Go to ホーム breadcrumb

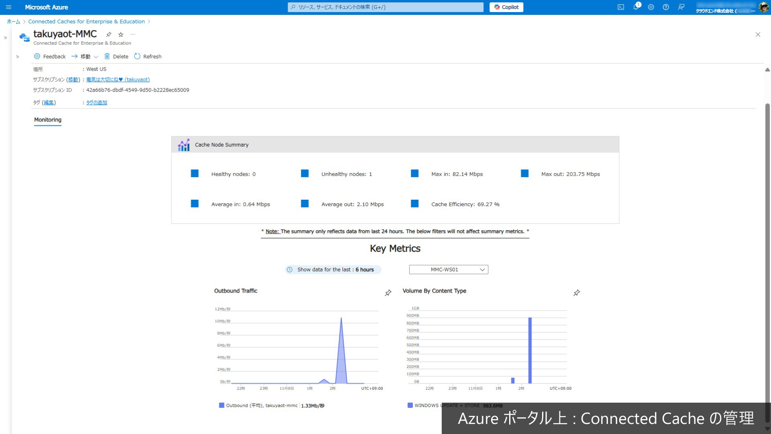pos(13,21)
